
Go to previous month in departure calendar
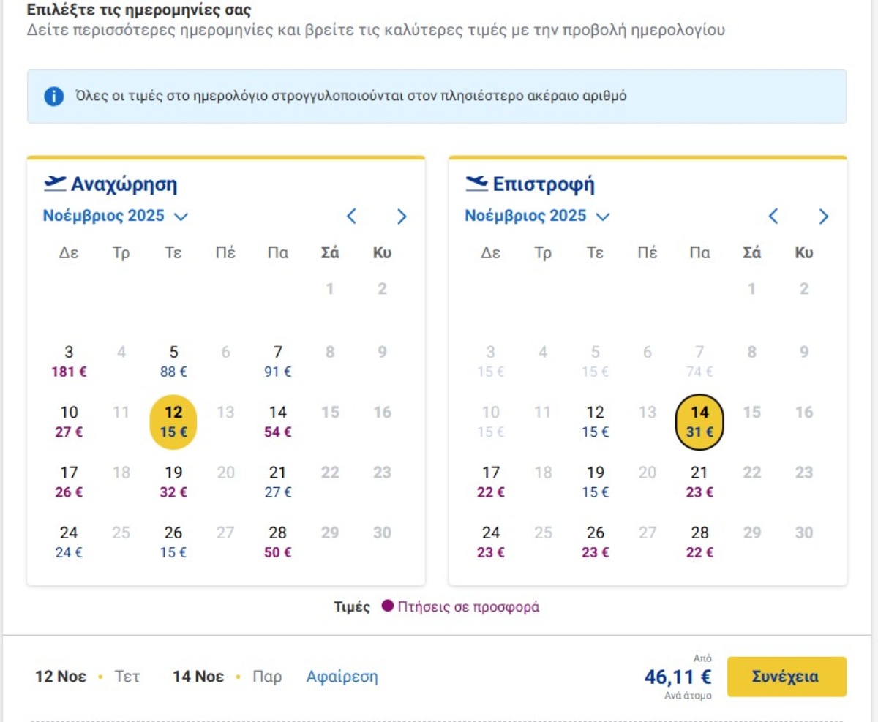tap(352, 217)
